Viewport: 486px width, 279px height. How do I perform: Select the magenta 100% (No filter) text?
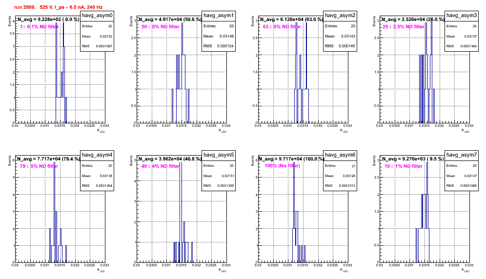click(x=282, y=166)
